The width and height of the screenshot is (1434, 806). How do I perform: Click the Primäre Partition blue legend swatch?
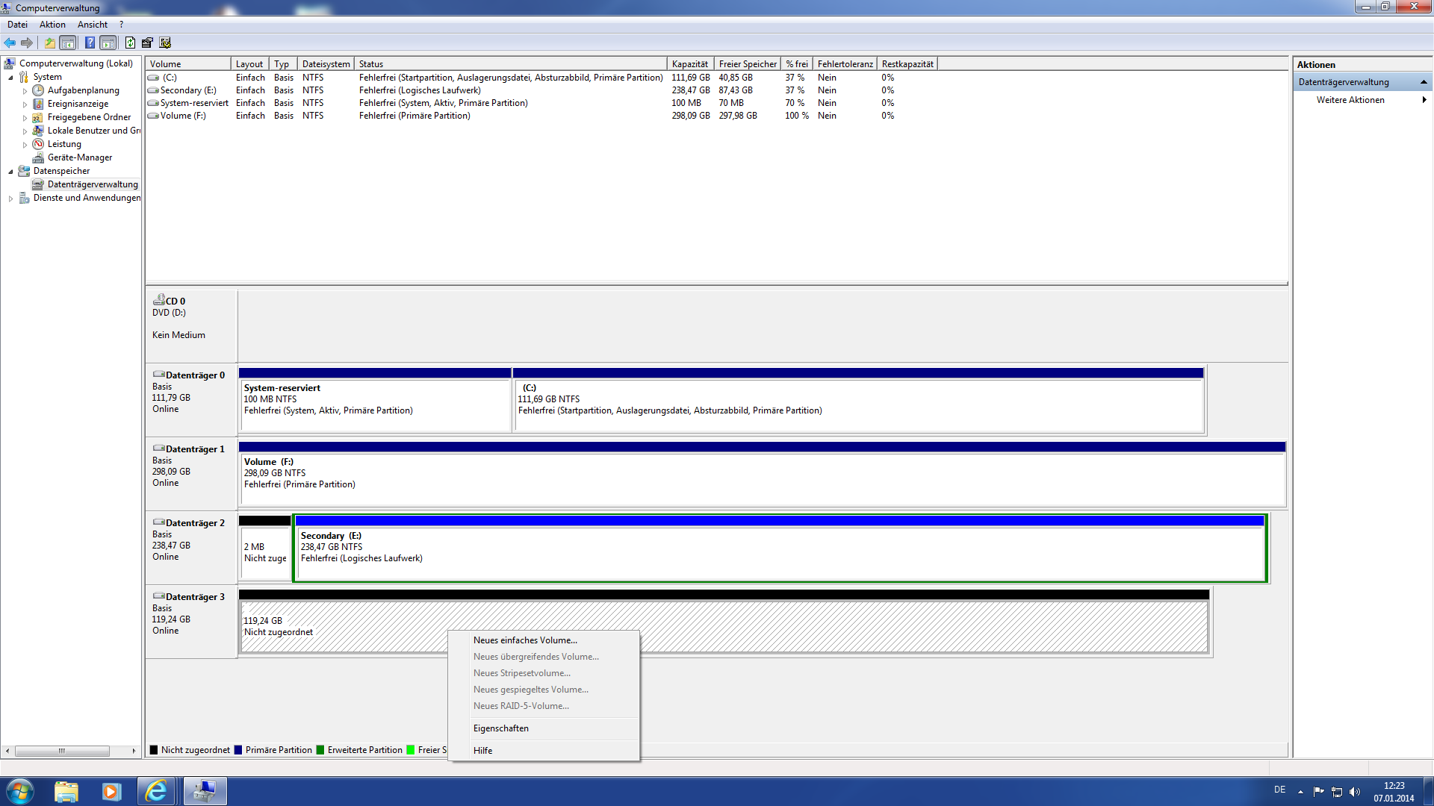238,750
